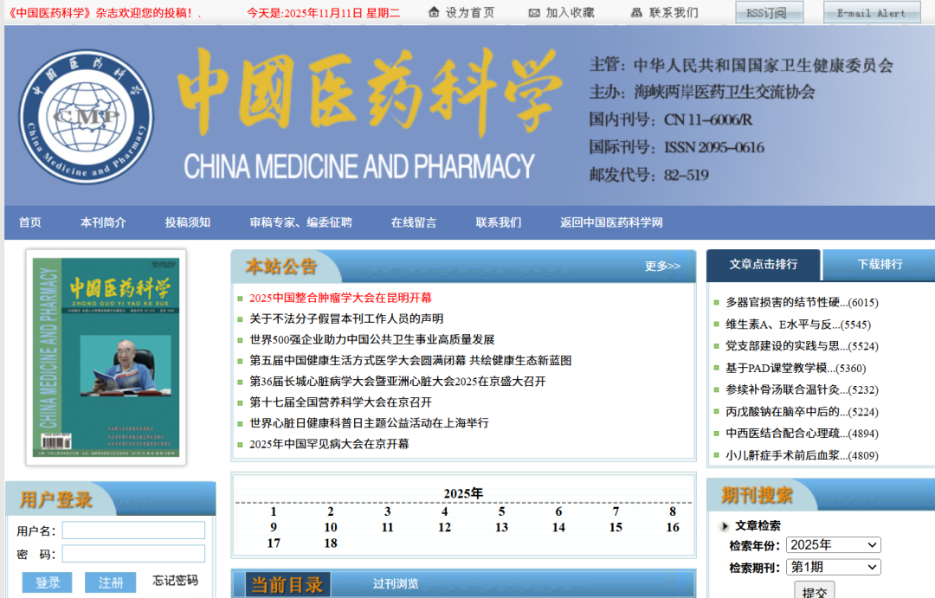Image resolution: width=935 pixels, height=598 pixels.
Task: Click 加入收藏 in the top bar
Action: 570,12
